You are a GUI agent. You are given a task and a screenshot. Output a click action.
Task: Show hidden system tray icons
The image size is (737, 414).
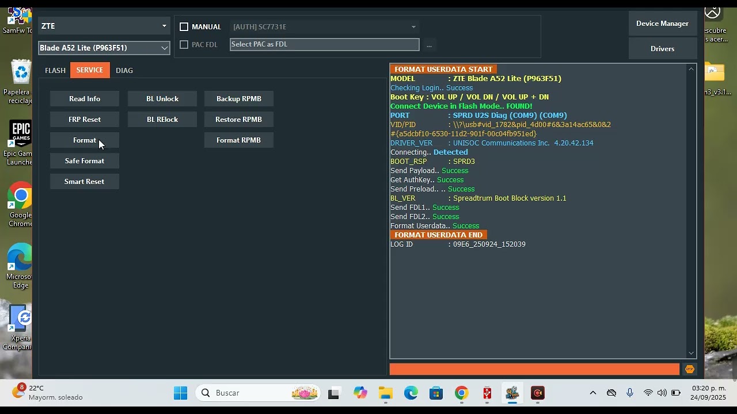(592, 393)
